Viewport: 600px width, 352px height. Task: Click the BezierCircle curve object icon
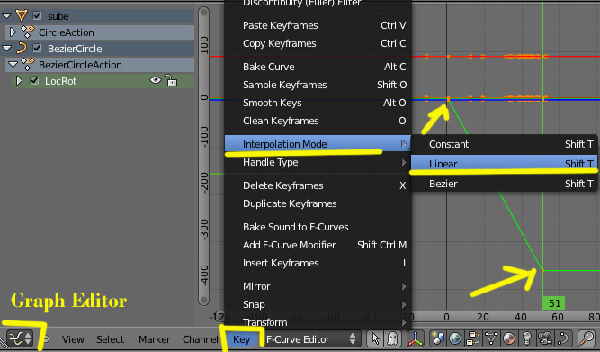tap(22, 49)
